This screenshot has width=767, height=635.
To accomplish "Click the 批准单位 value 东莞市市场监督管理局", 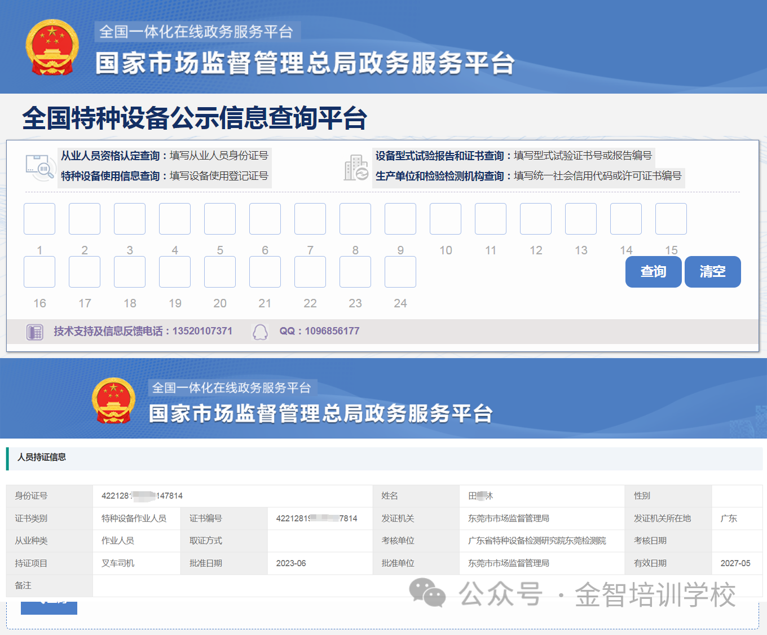I will [x=509, y=563].
